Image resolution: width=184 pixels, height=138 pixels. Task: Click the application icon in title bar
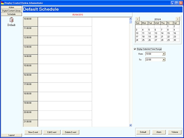tap(2, 3)
